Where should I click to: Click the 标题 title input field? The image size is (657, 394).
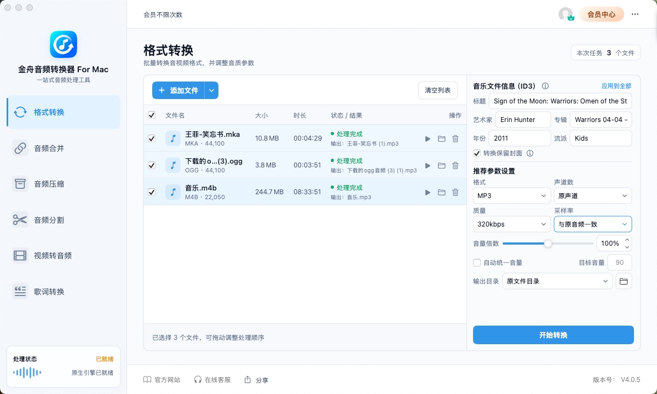(x=560, y=101)
